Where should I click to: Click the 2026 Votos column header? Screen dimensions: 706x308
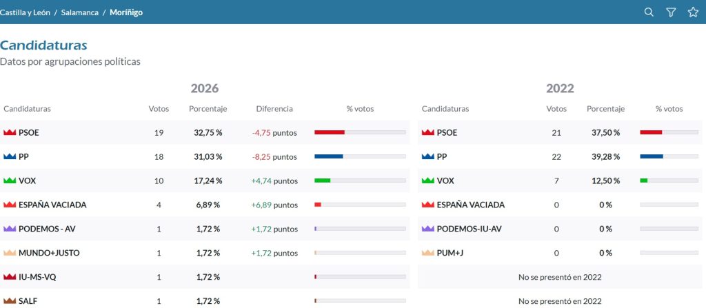tap(159, 108)
